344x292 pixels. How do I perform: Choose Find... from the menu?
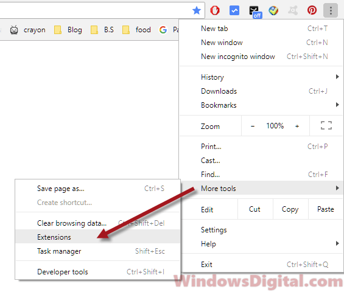pos(262,175)
